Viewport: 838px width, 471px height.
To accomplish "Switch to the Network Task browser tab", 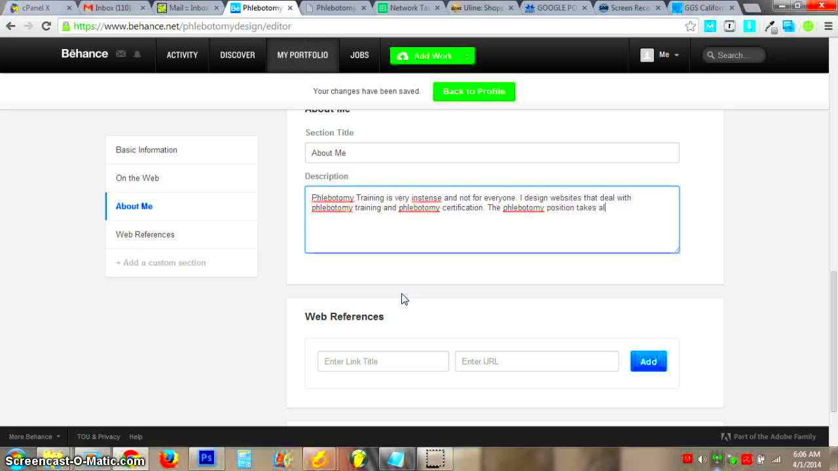I will point(409,9).
